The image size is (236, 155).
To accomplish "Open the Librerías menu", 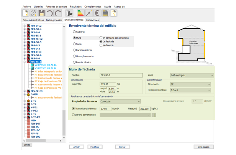I will tap(38, 6).
